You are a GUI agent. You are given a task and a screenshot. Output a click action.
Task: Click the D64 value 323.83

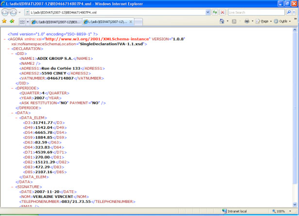click(42, 147)
